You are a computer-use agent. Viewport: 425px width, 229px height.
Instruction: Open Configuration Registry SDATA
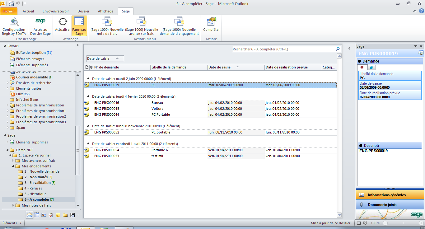point(14,26)
